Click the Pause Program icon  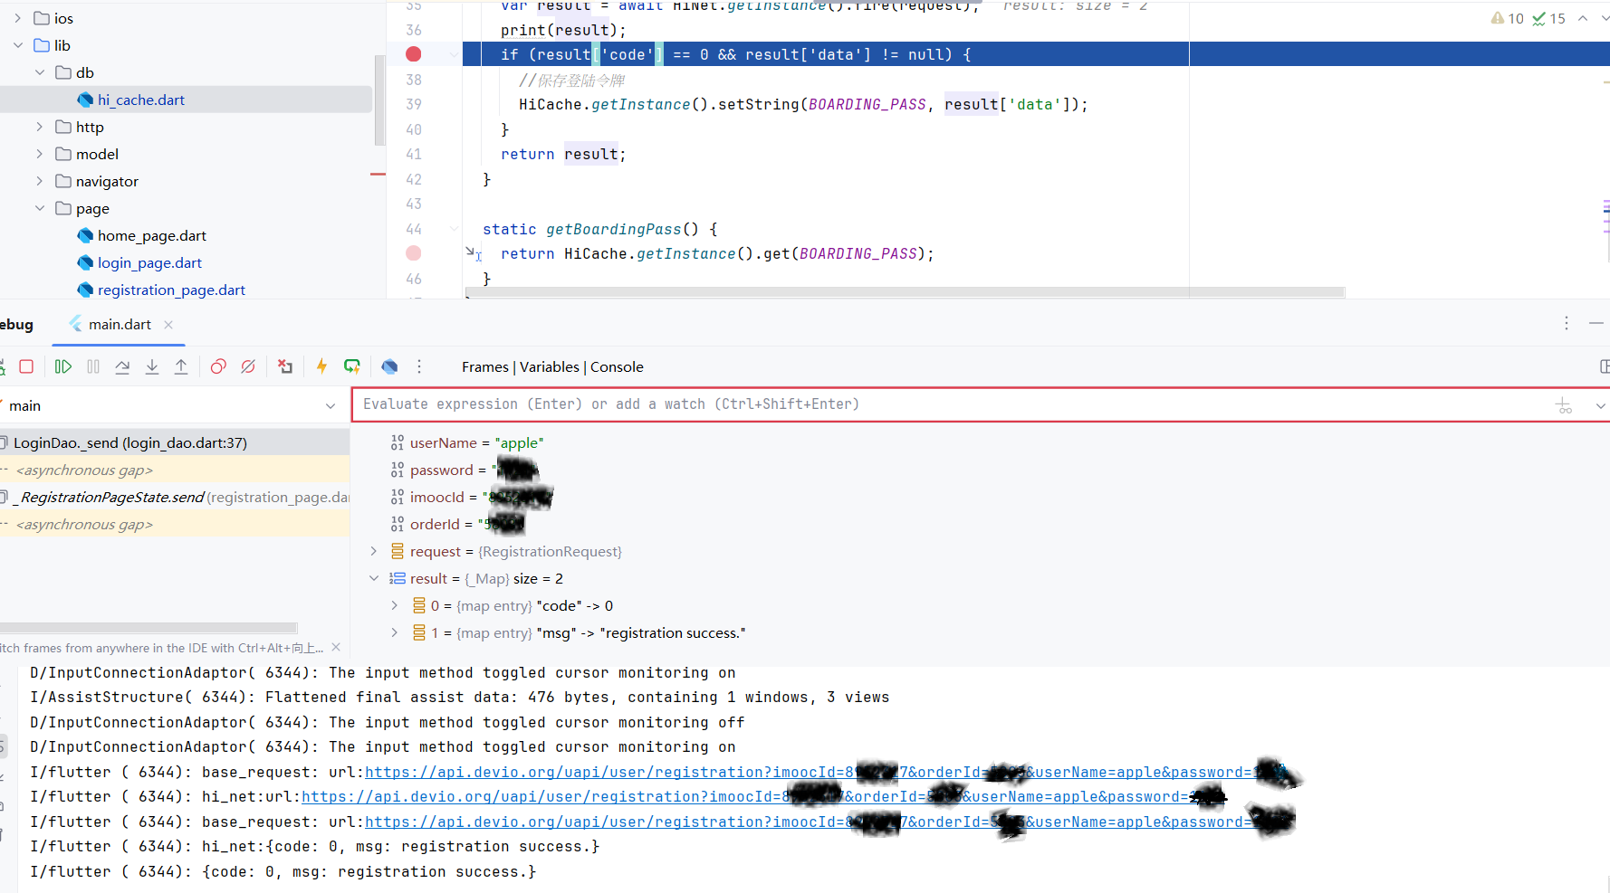pos(93,366)
